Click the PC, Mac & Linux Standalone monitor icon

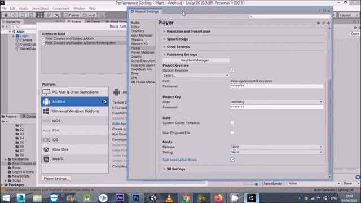pos(46,92)
